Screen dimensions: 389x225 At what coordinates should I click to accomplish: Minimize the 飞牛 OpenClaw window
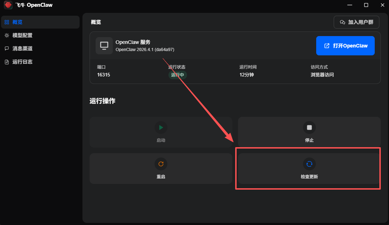pos(350,5)
